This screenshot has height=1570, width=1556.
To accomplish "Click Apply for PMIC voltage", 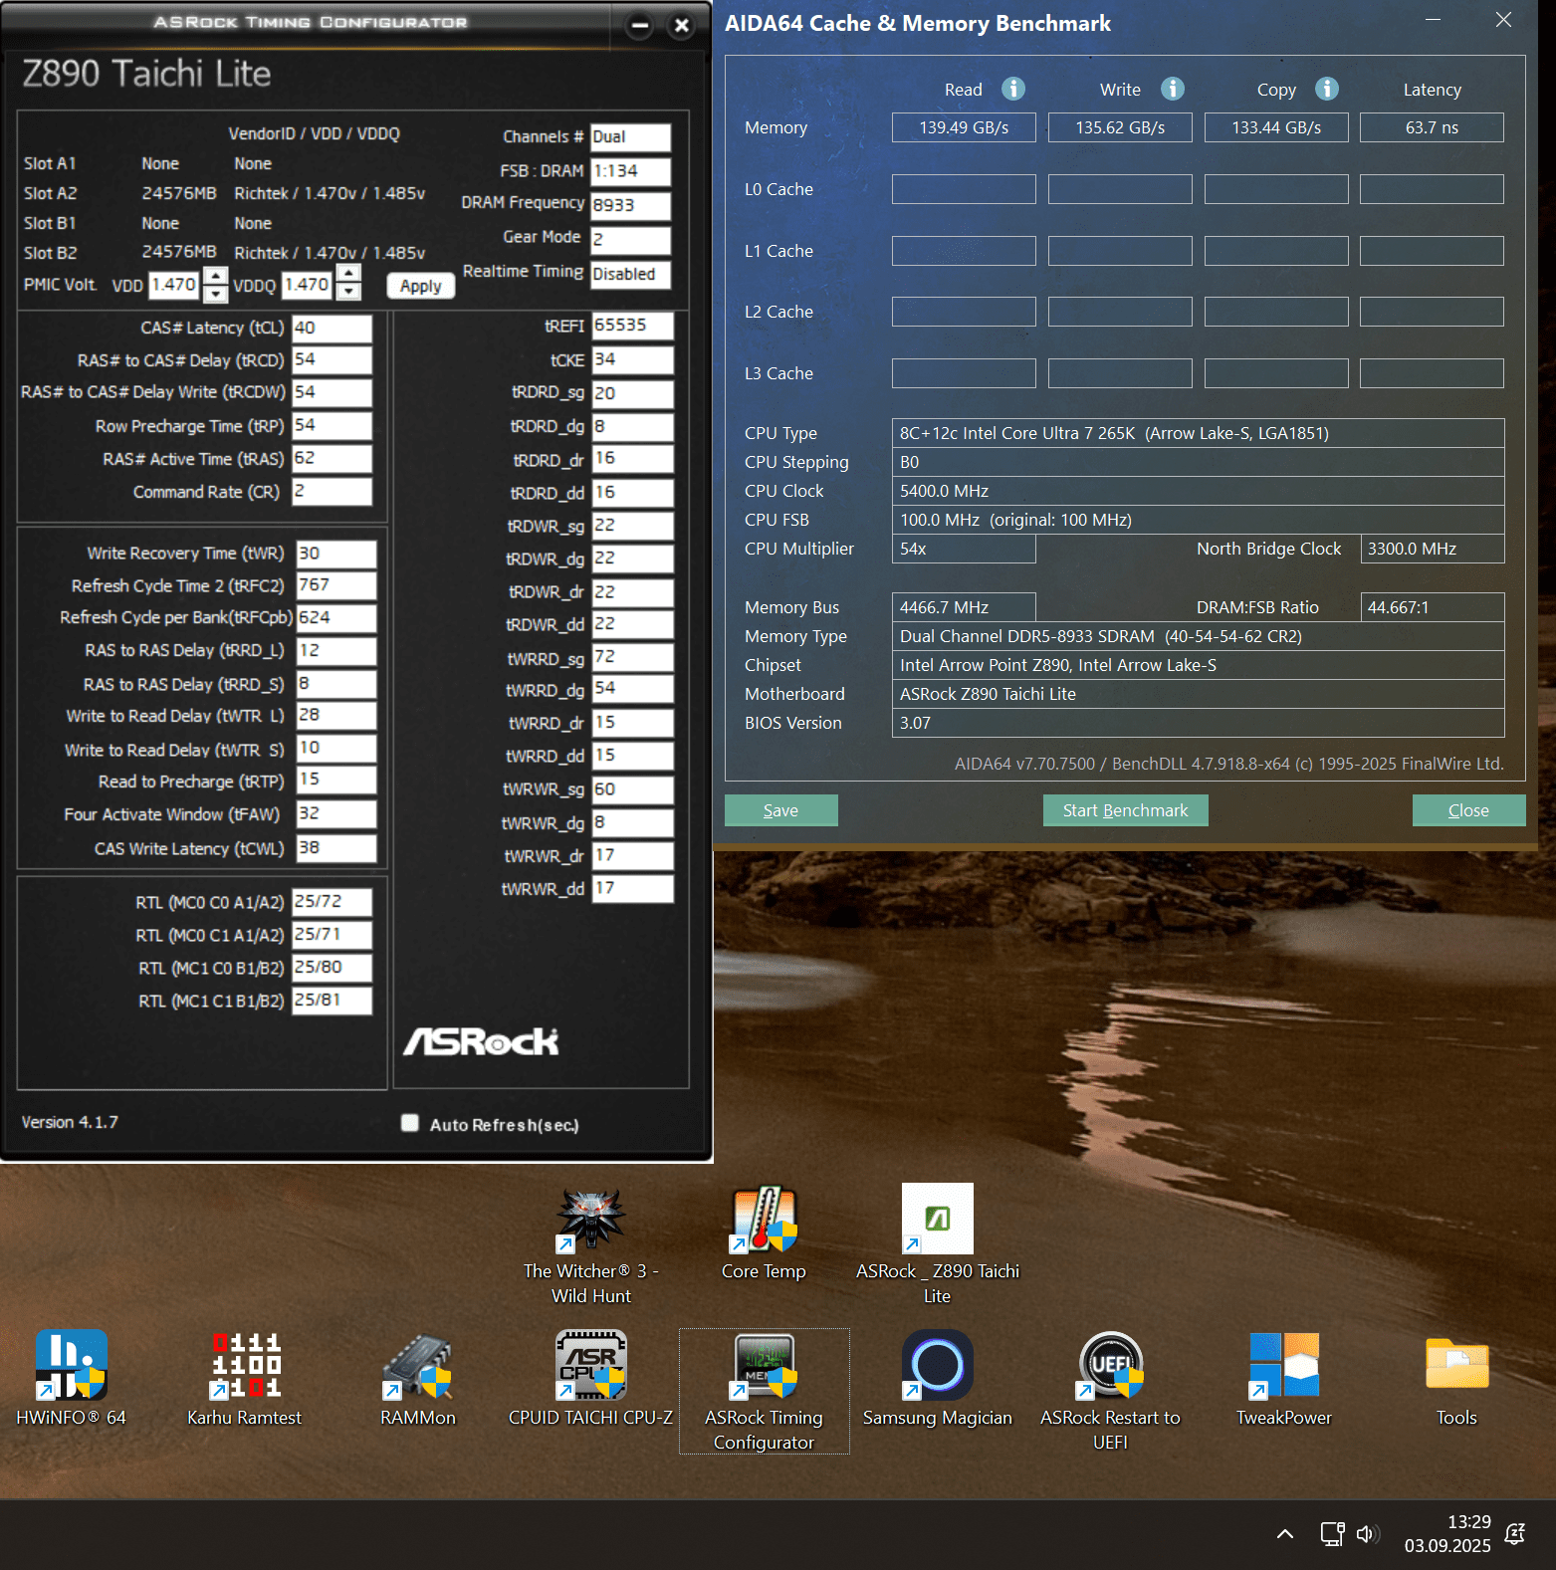I will coord(421,286).
